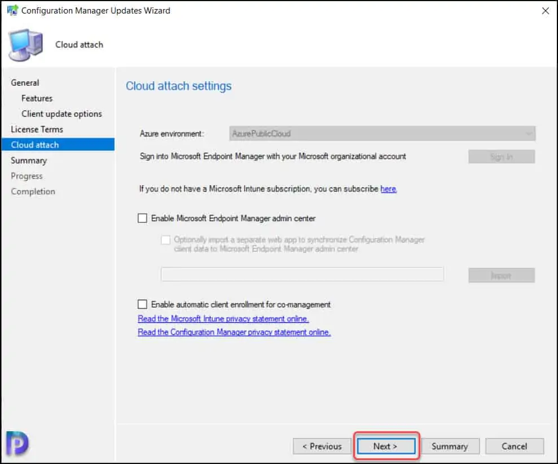Click the Sign In button
Viewport: 558px width, 464px height.
point(502,157)
